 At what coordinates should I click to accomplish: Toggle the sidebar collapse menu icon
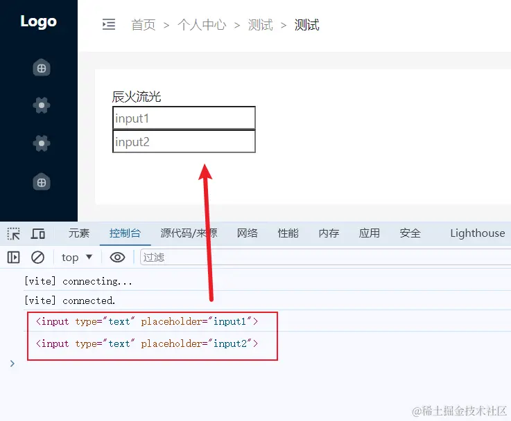109,24
